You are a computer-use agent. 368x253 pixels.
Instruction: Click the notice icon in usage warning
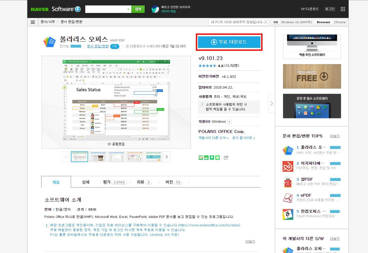coord(202,104)
